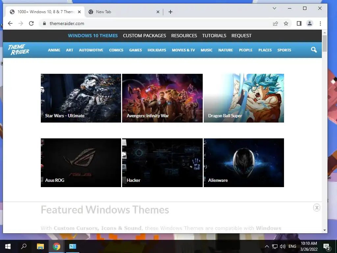Viewport: 337px width, 253px height.
Task: Open Windows 10 Themes menu
Action: (x=93, y=36)
